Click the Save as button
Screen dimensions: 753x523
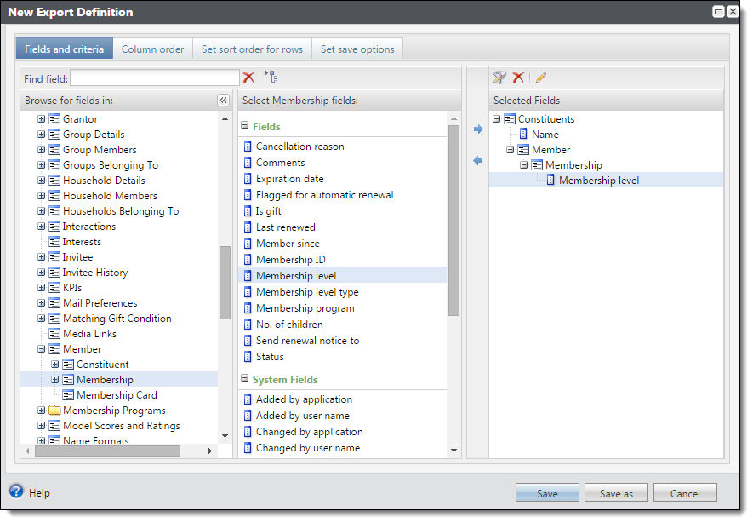click(x=616, y=493)
